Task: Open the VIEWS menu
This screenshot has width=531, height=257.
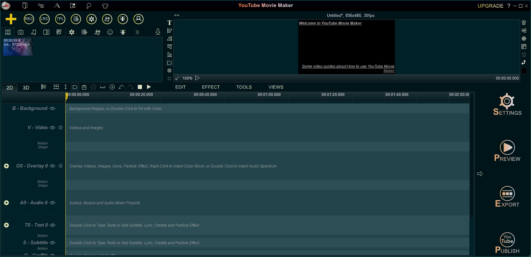Action: pos(276,87)
